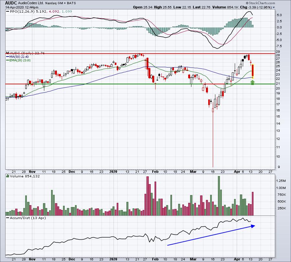This screenshot has width=291, height=262.
Task: Click the AUDC ticker symbol title
Action: coord(11,3)
